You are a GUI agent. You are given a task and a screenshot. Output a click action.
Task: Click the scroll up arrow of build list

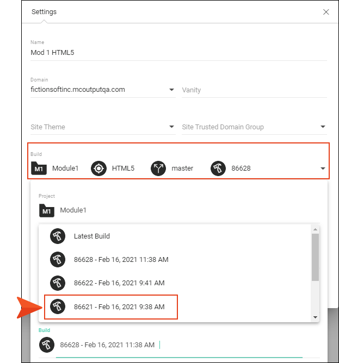click(x=315, y=229)
